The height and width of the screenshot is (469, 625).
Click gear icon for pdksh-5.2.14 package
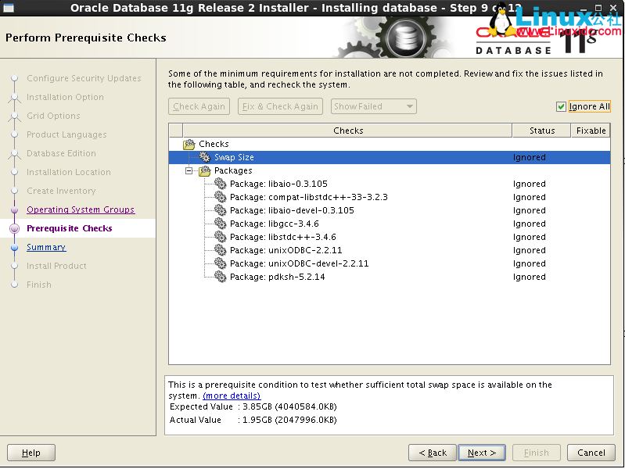[220, 277]
